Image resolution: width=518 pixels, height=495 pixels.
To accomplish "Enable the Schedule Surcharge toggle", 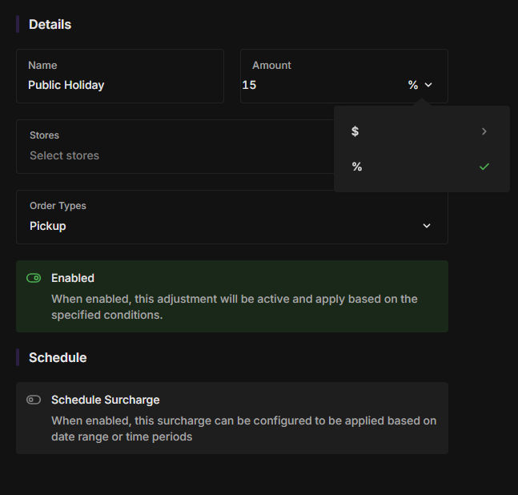I will (34, 400).
